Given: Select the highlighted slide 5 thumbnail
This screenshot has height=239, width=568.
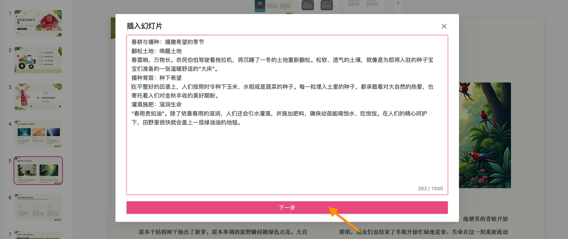Looking at the screenshot, I should [x=38, y=171].
